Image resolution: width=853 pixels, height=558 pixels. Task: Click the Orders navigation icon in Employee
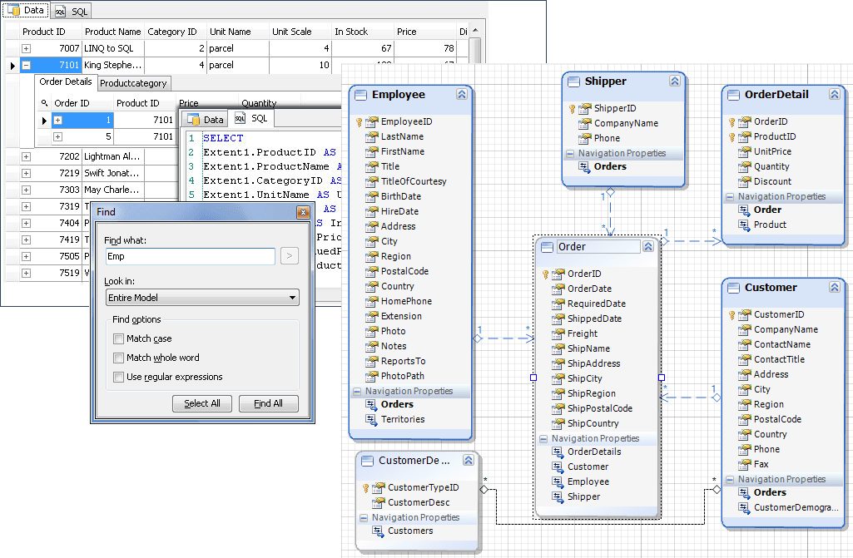coord(371,405)
